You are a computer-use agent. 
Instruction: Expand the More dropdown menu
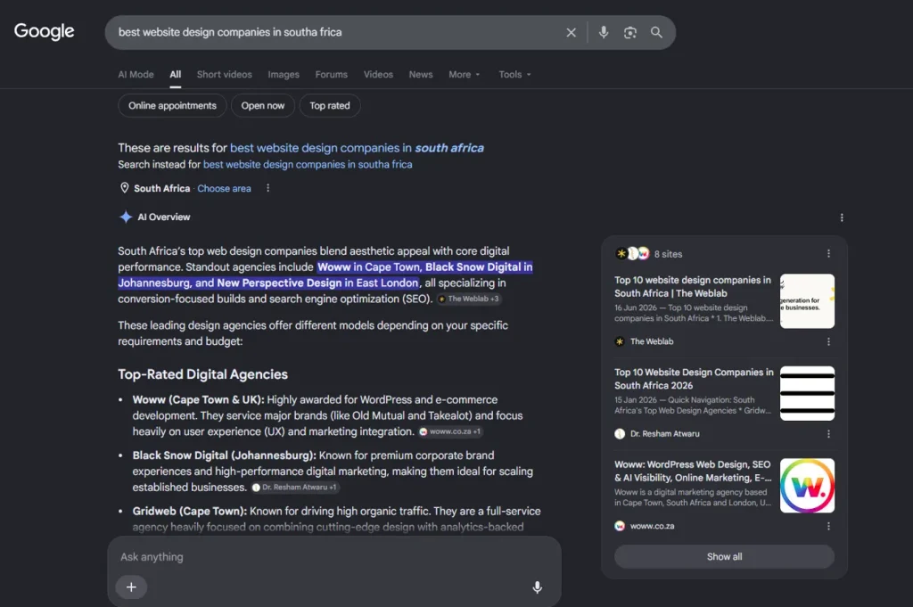(464, 75)
